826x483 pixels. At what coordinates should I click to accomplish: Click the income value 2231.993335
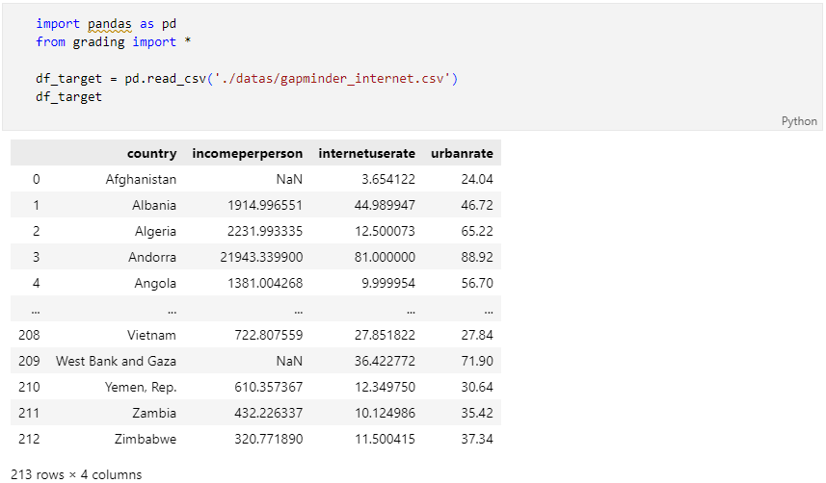click(265, 231)
